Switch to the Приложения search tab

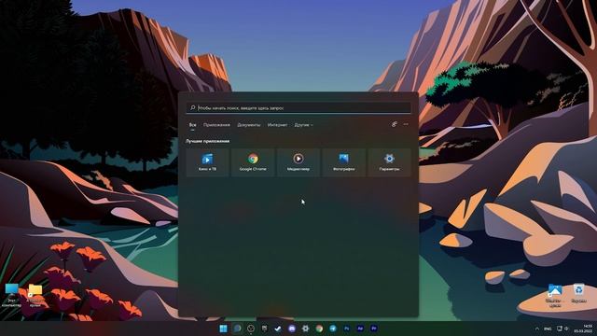coord(216,125)
